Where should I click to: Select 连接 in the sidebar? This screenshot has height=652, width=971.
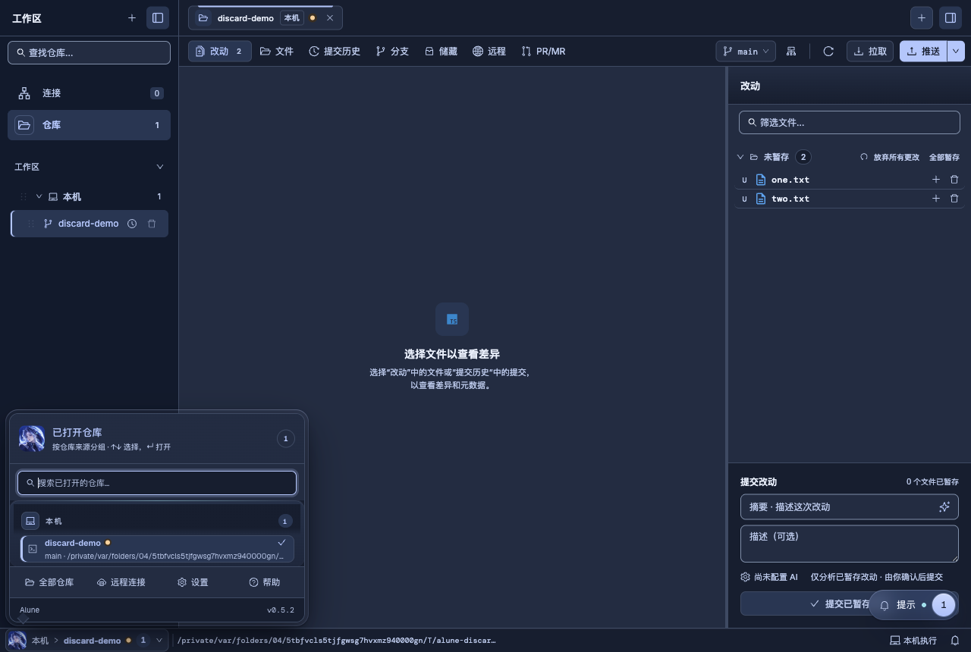89,93
